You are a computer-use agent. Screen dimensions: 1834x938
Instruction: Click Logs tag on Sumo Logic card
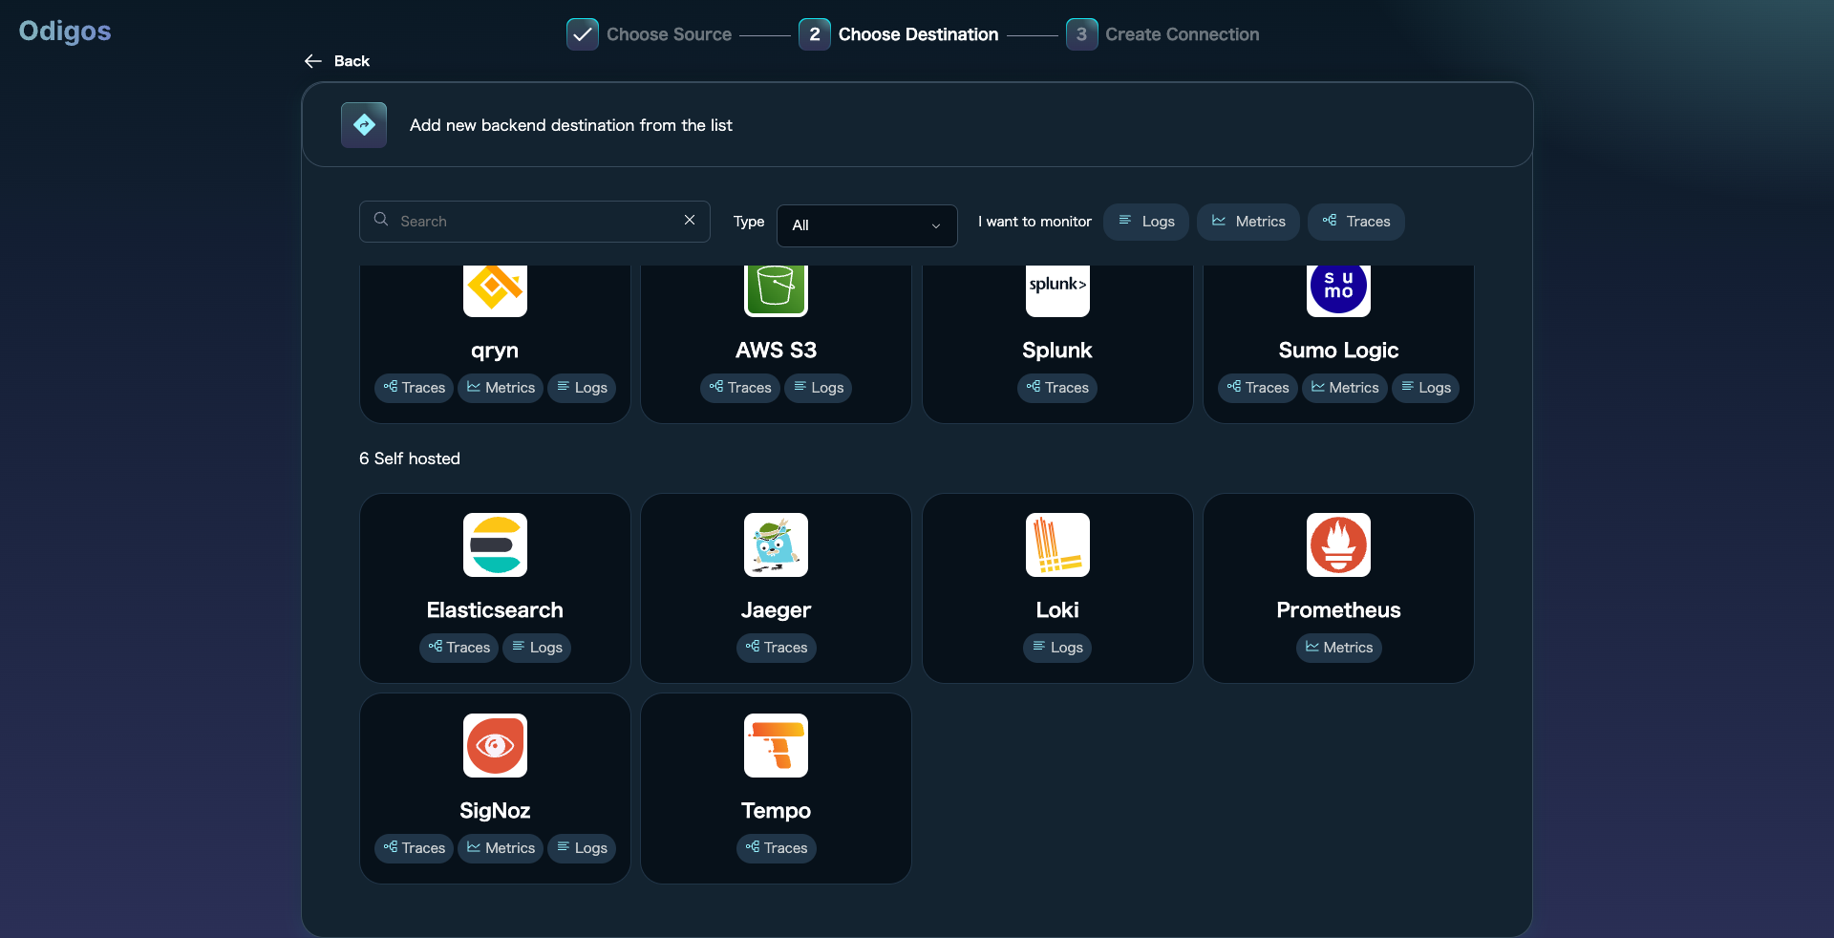pos(1425,388)
